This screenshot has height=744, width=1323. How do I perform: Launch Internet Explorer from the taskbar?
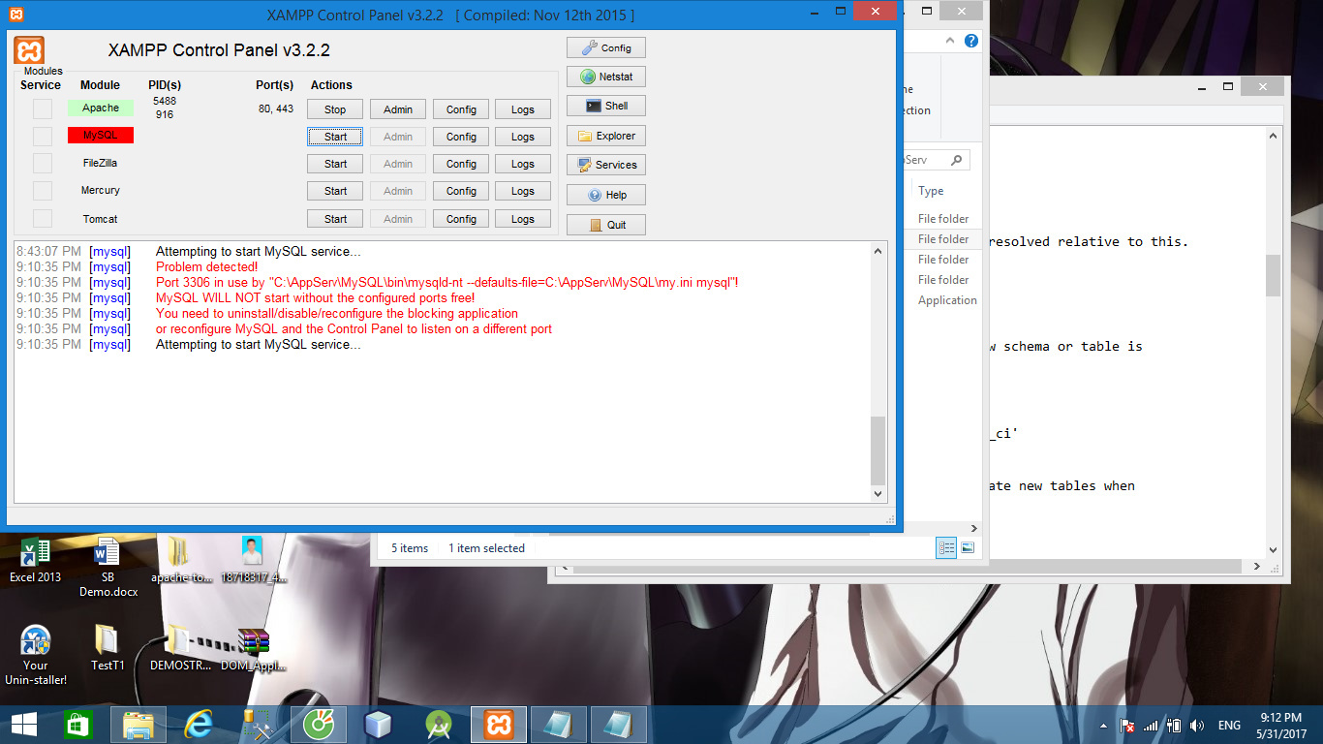(199, 725)
